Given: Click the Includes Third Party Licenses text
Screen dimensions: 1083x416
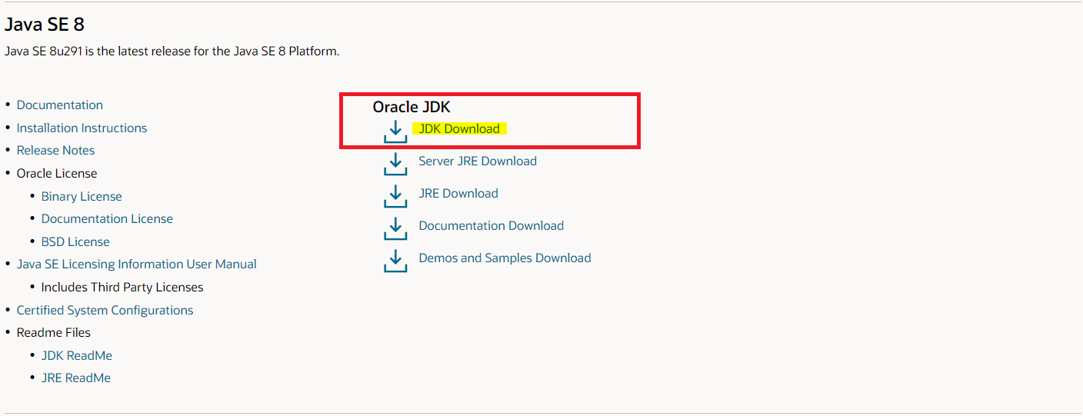Looking at the screenshot, I should 122,287.
